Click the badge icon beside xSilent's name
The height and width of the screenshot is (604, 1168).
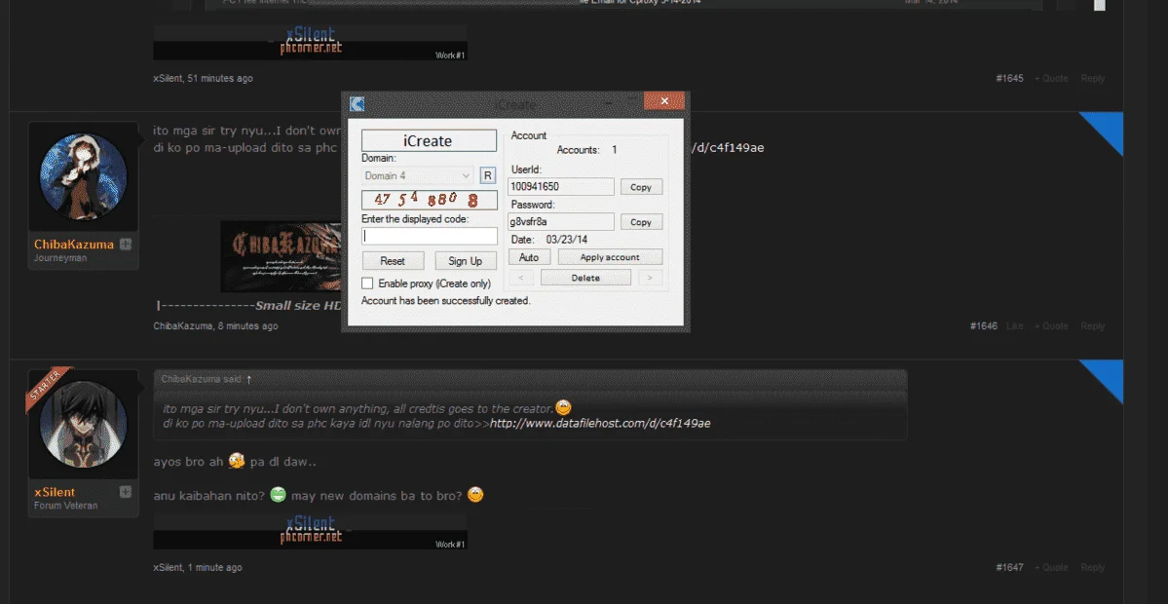tap(126, 492)
